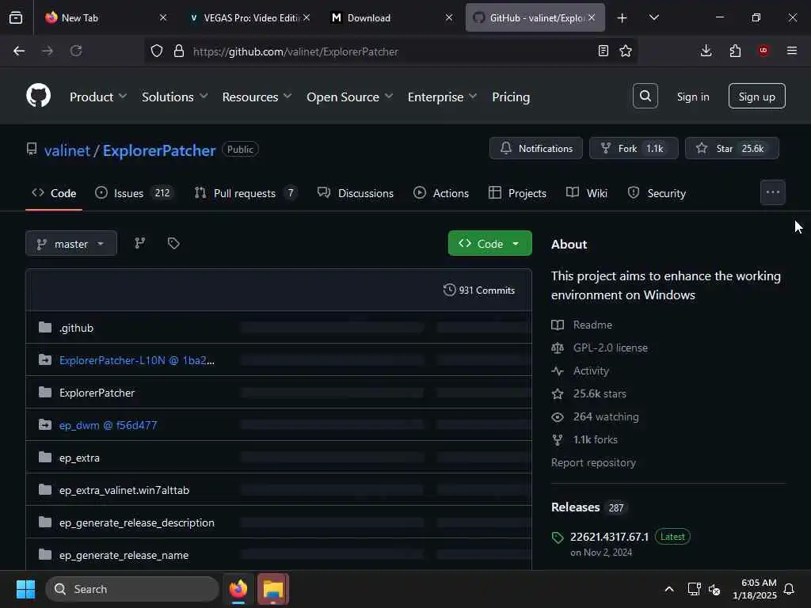The height and width of the screenshot is (608, 811).
Task: Open the notification bell in taskbar
Action: tap(790, 589)
